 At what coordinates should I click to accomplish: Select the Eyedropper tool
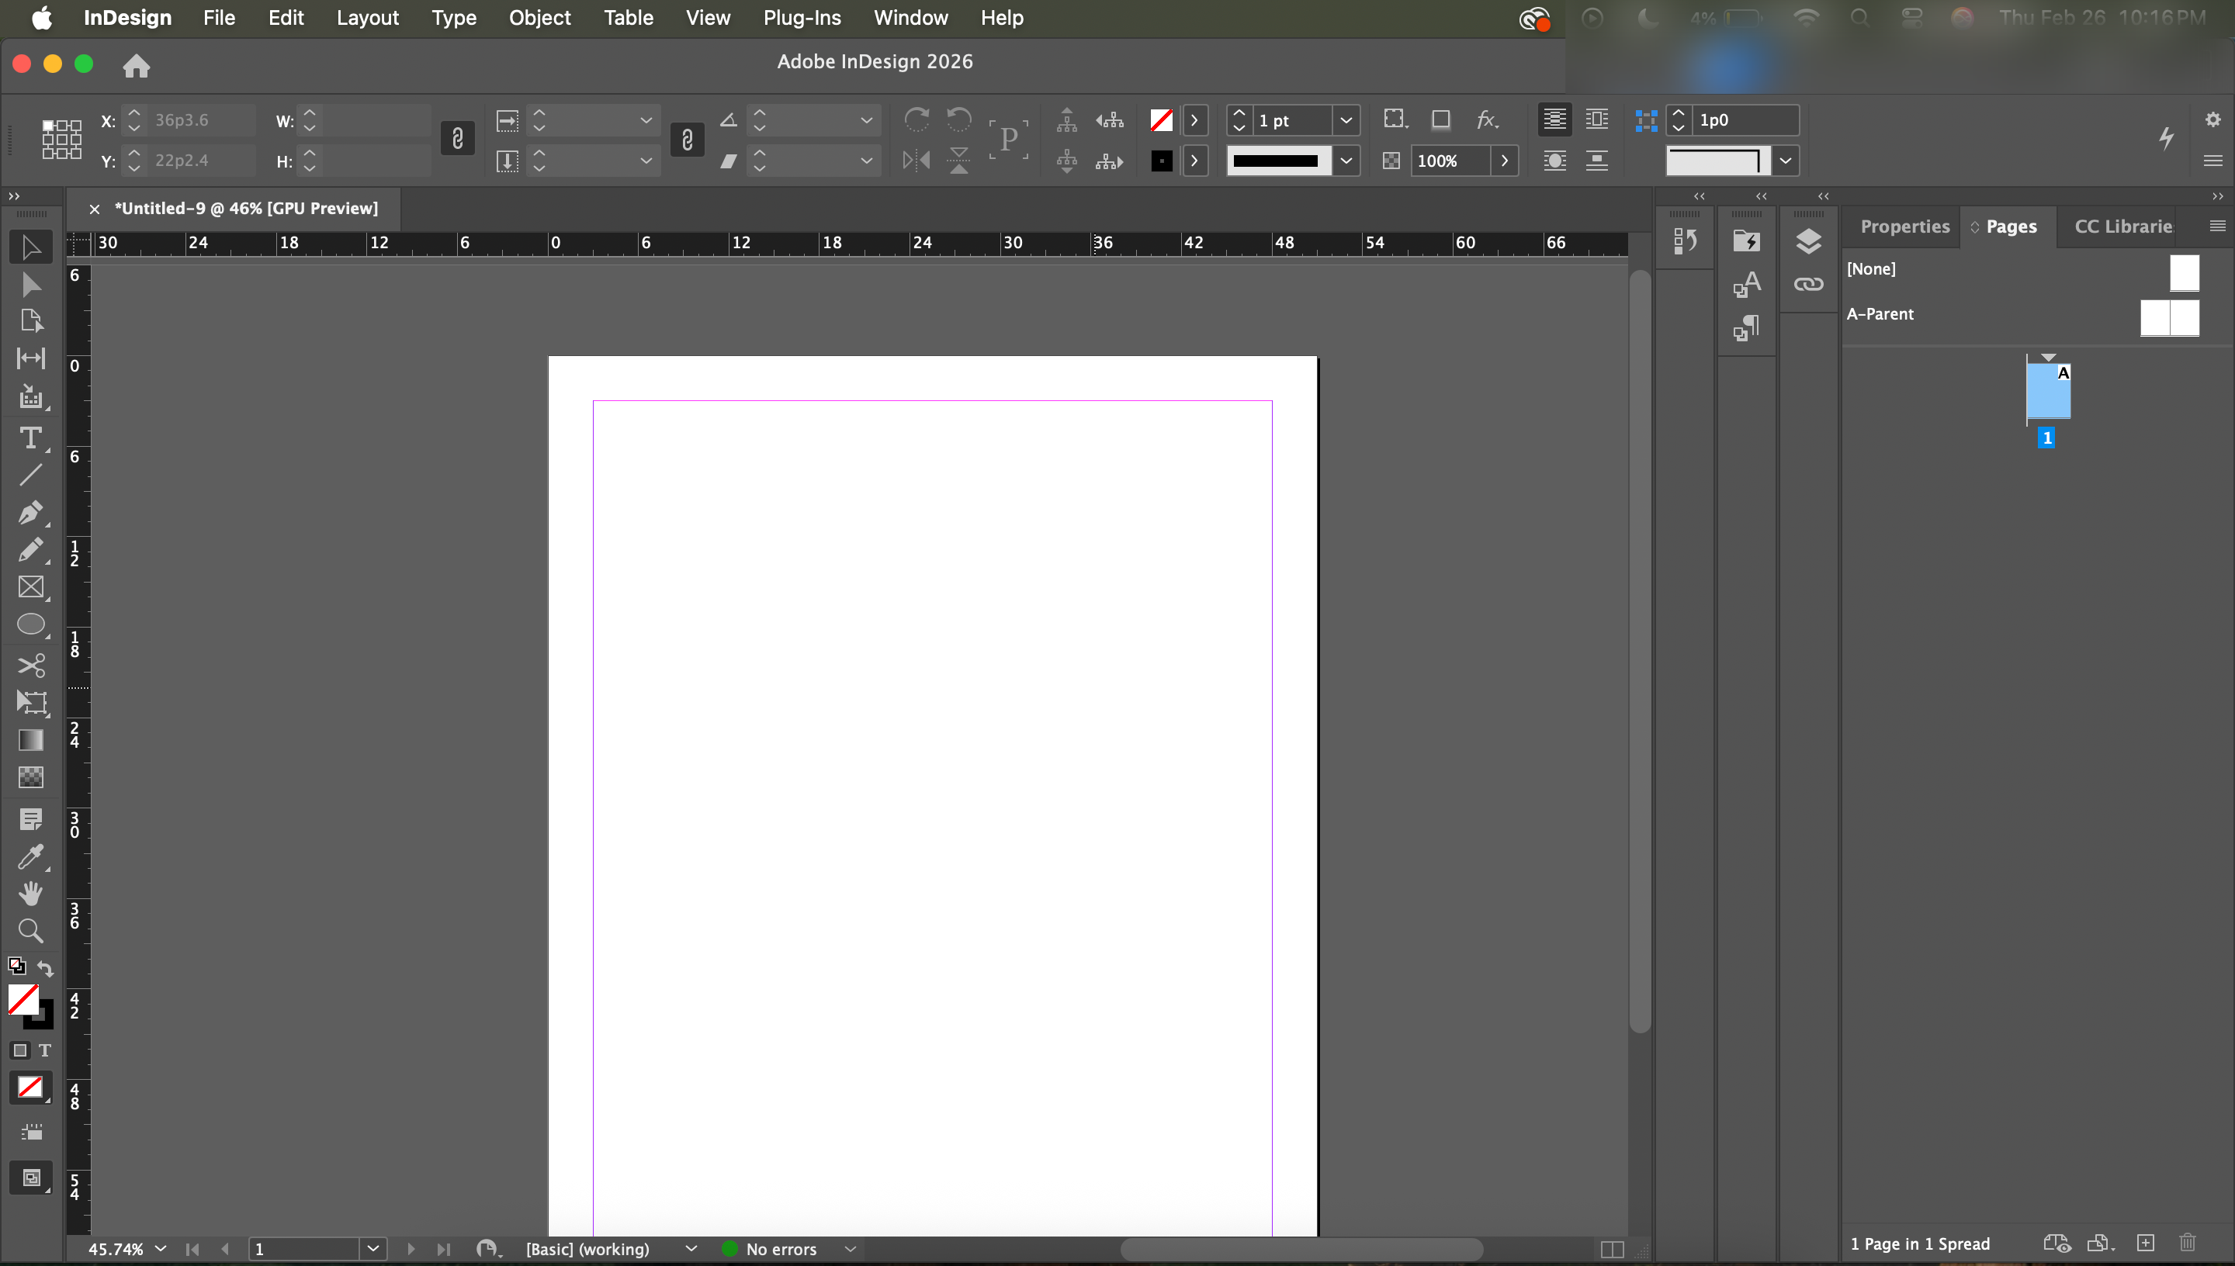coord(30,856)
